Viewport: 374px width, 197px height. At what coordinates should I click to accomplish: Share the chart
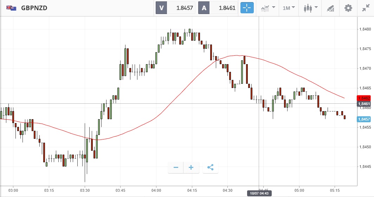(210, 168)
